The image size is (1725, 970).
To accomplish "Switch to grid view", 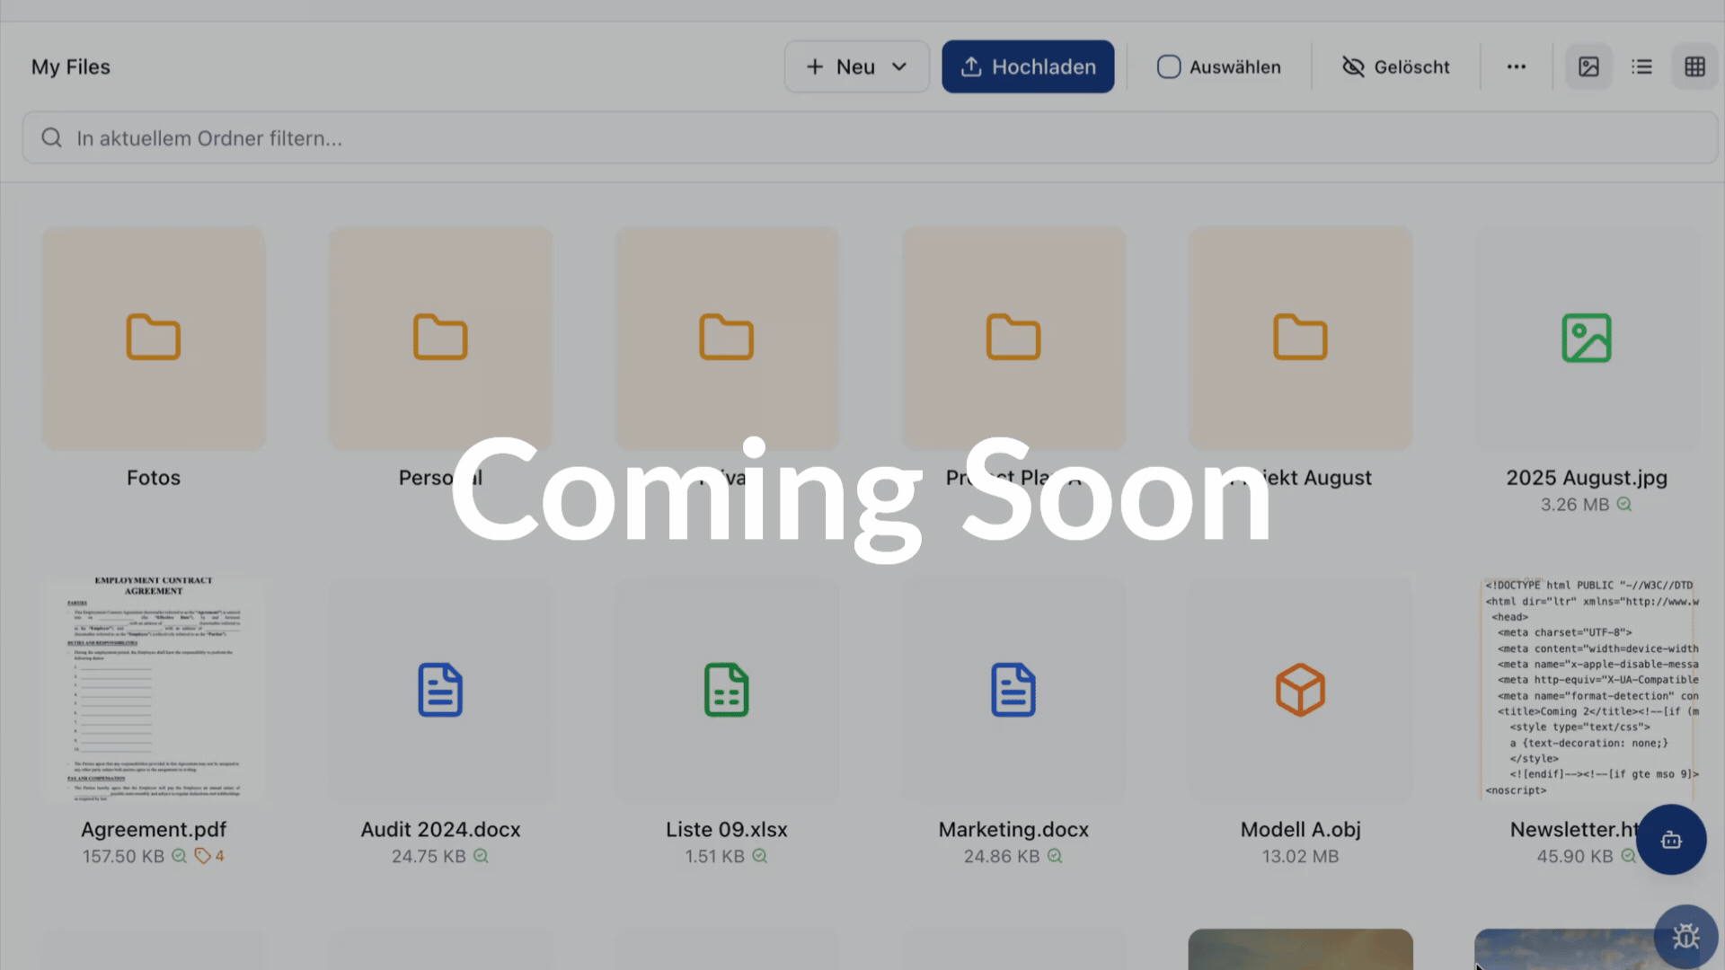I will tap(1694, 67).
